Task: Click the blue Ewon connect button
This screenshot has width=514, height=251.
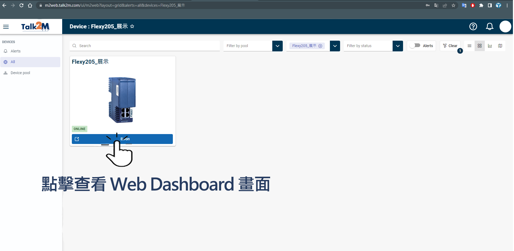Action: tap(122, 139)
